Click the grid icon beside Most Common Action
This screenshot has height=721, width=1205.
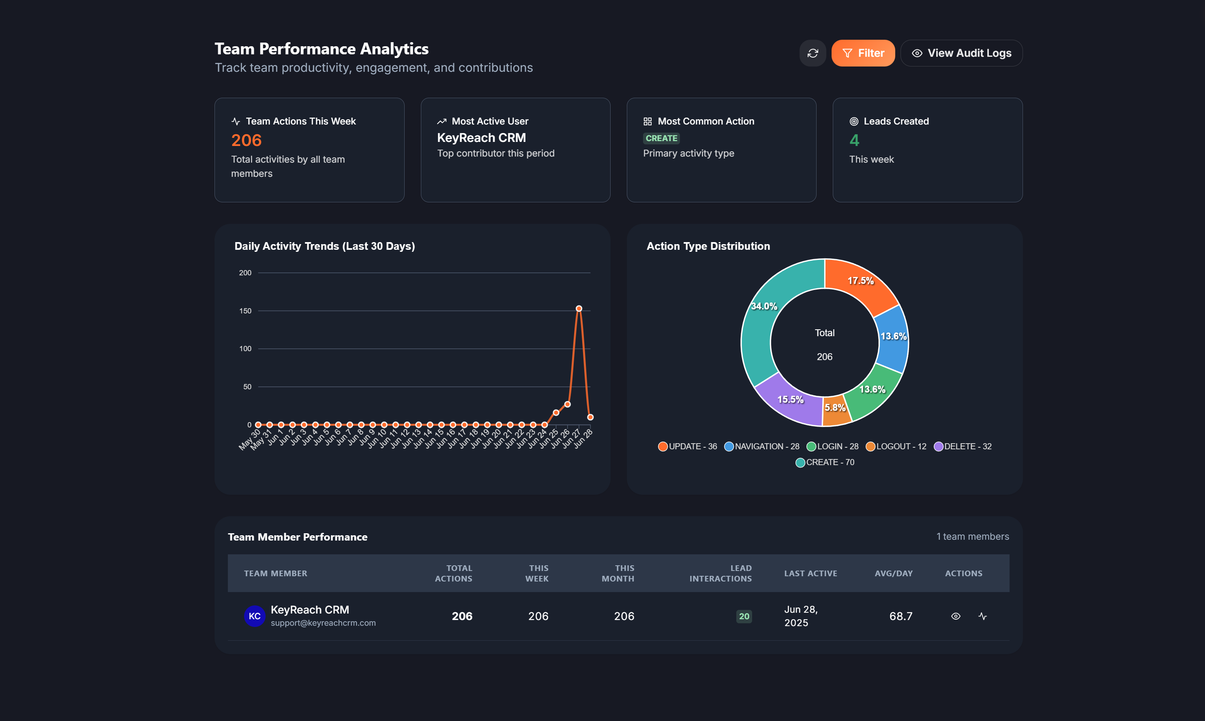point(648,122)
